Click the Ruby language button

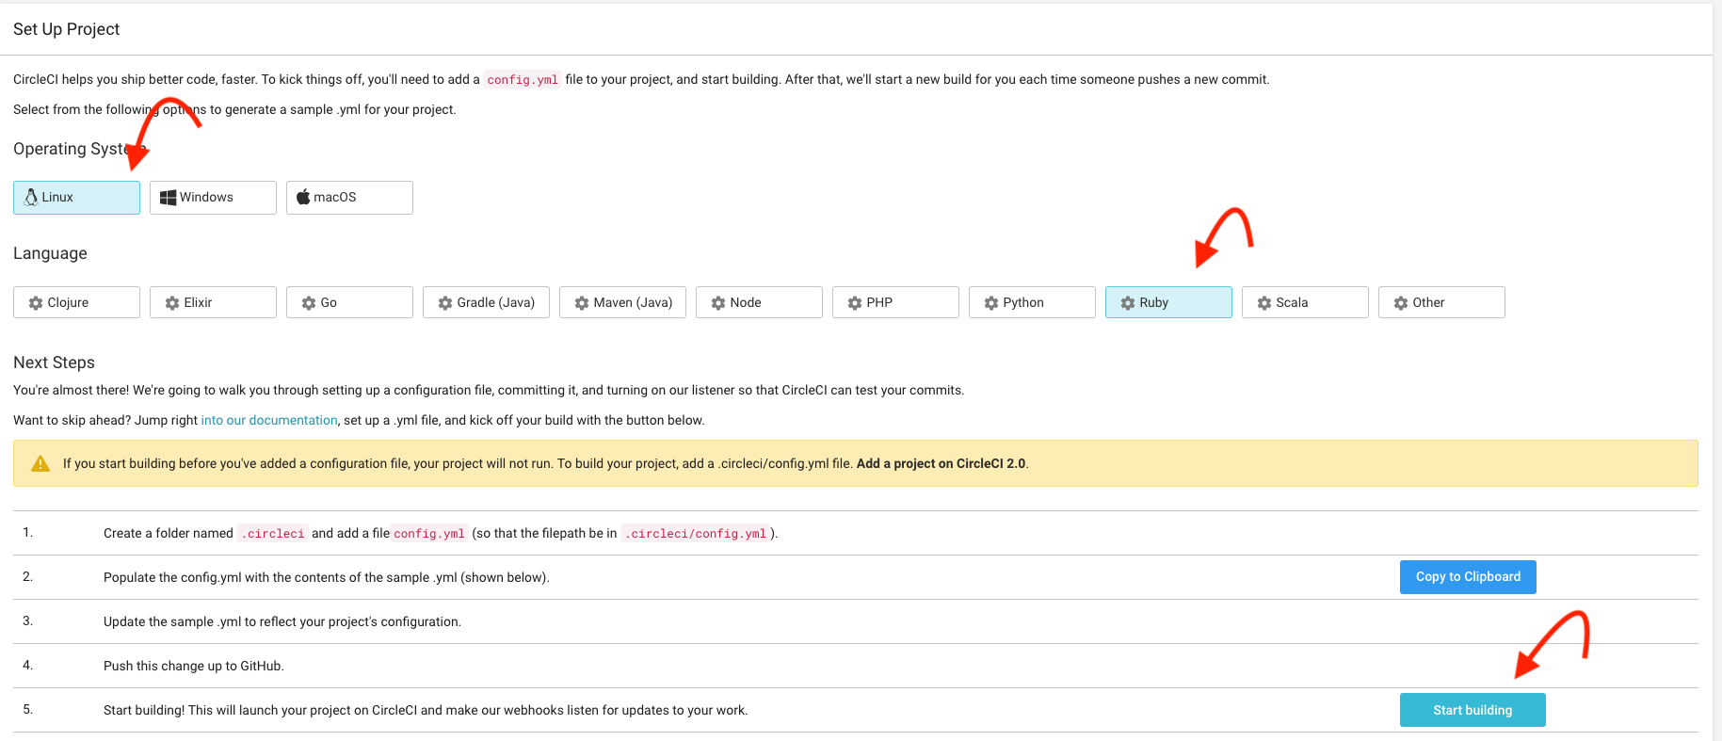click(x=1168, y=302)
